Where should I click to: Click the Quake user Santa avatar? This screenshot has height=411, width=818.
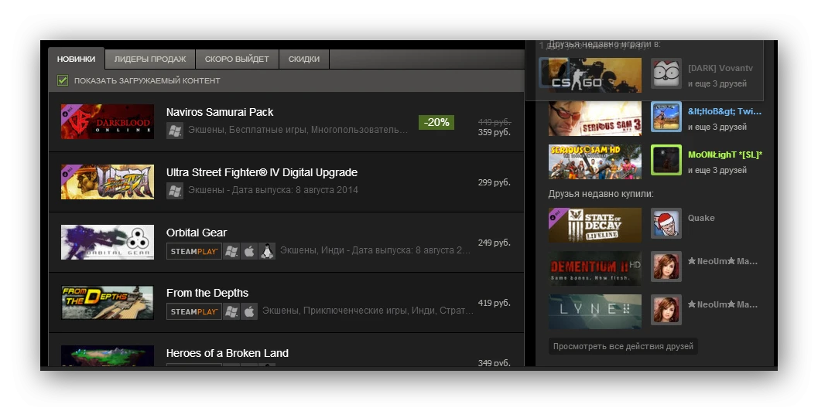pos(666,223)
